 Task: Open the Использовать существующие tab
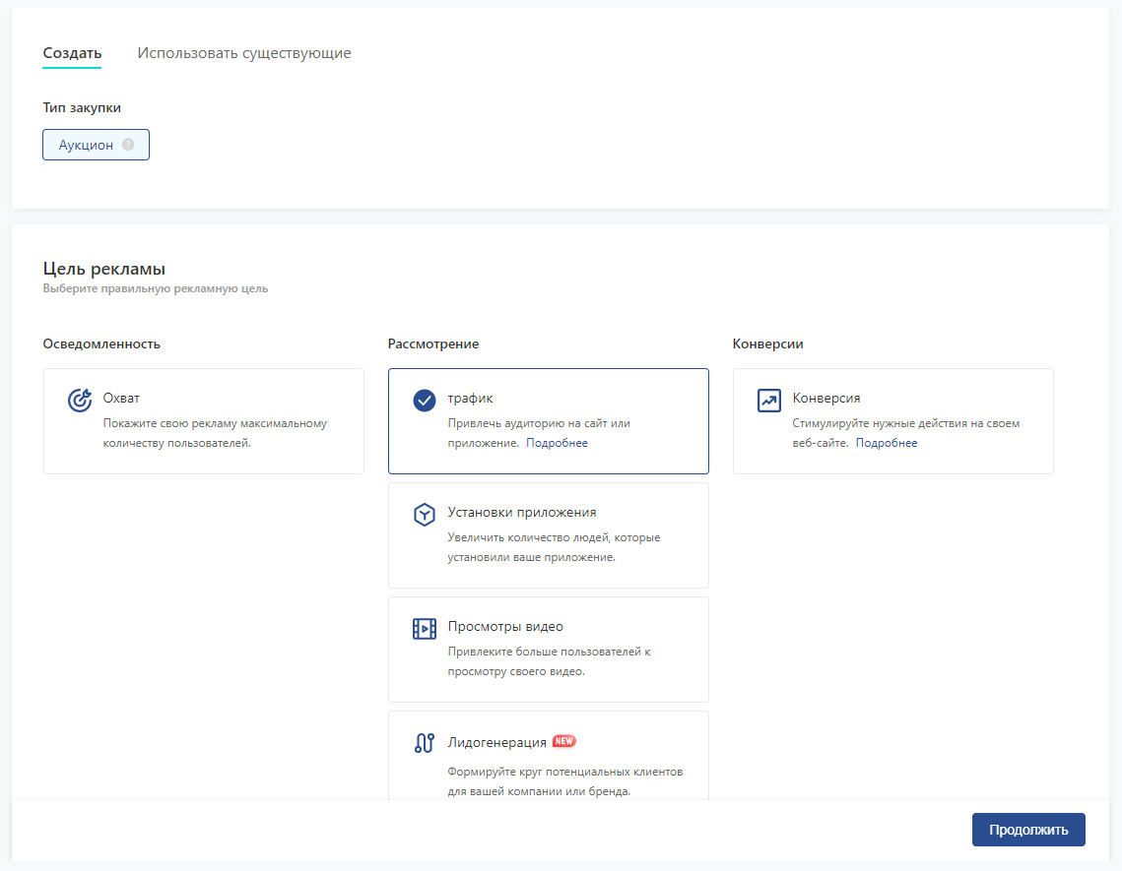click(244, 53)
